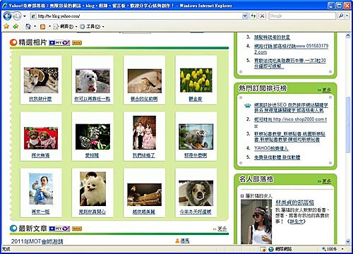This screenshot has width=353, height=254.
Task: Click the Forward navigation arrow
Action: tap(17, 16)
